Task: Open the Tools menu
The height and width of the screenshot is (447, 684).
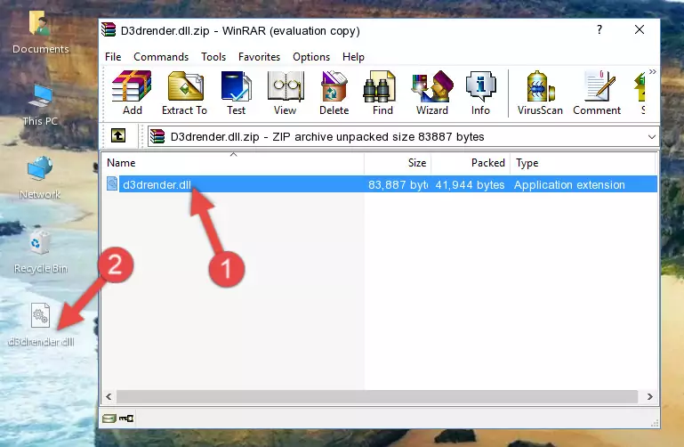Action: click(213, 57)
